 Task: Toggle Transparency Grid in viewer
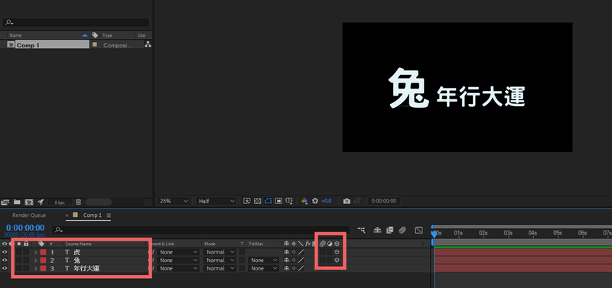[257, 201]
